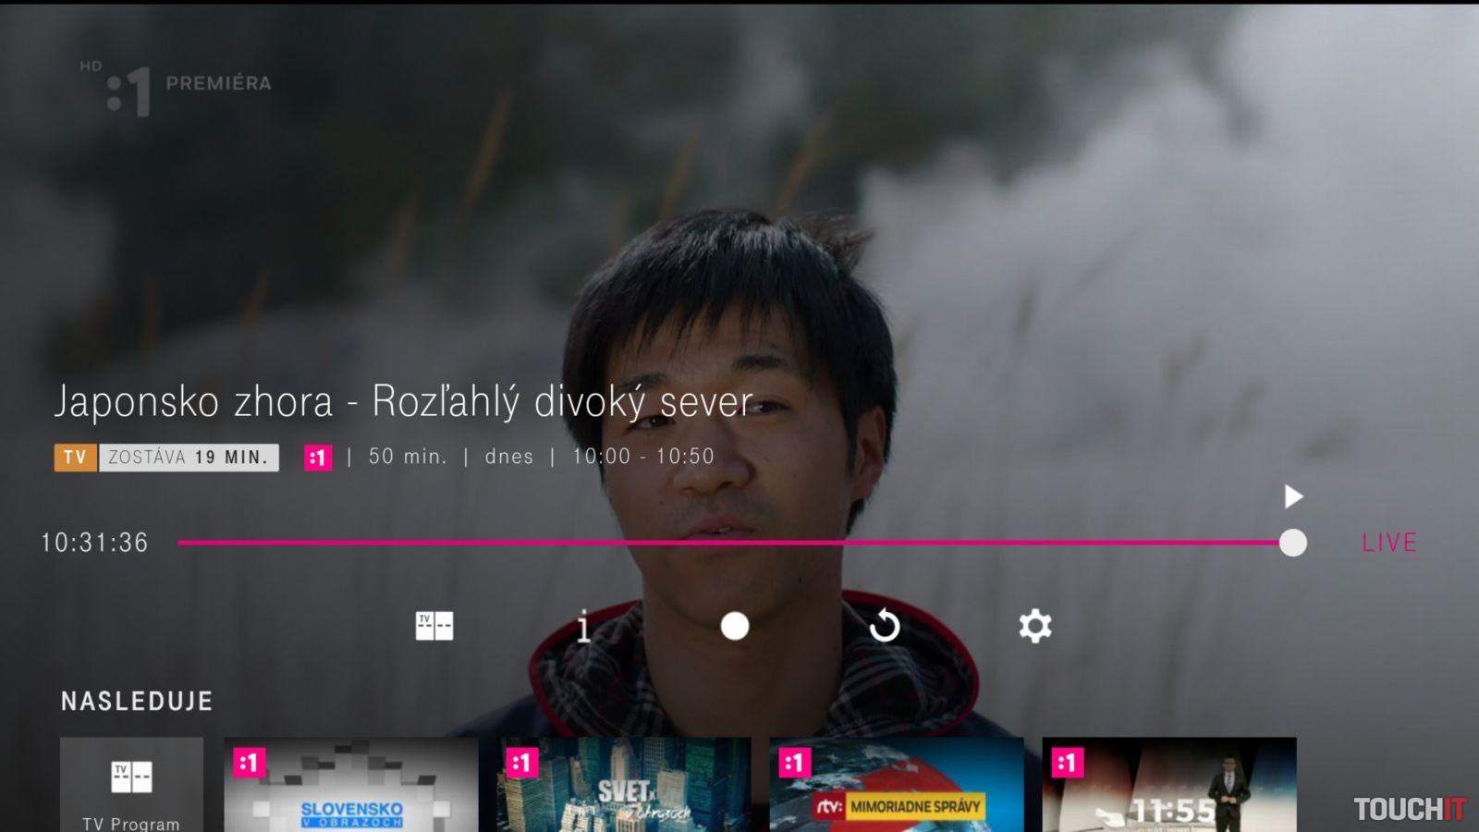Restart the programme from the beginning
Viewport: 1479px width, 832px height.
coord(885,626)
